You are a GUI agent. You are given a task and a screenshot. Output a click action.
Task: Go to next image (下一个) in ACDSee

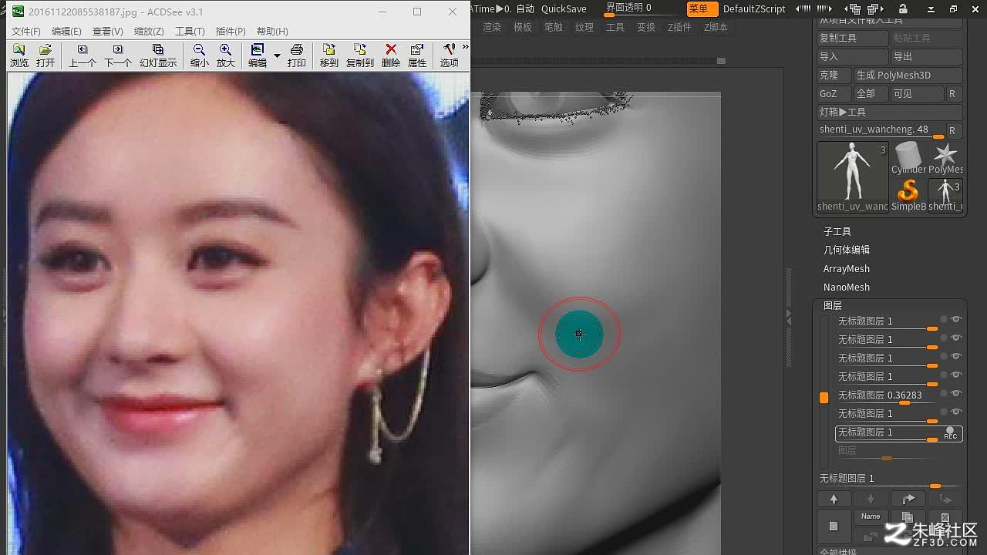(118, 55)
